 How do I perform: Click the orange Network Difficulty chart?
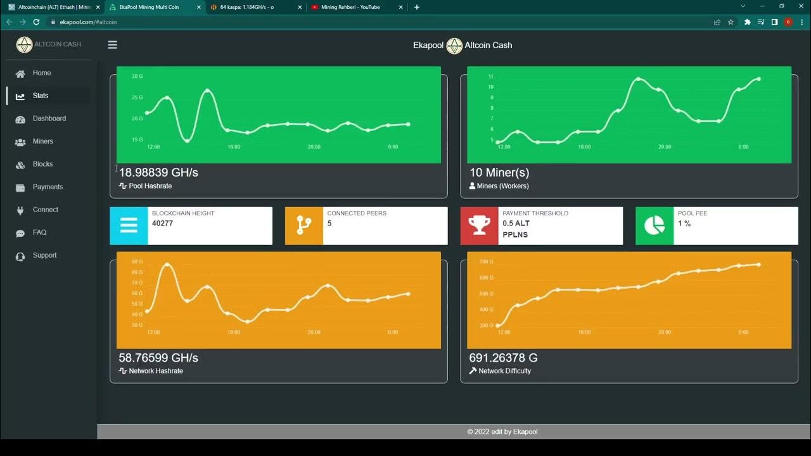(x=629, y=300)
